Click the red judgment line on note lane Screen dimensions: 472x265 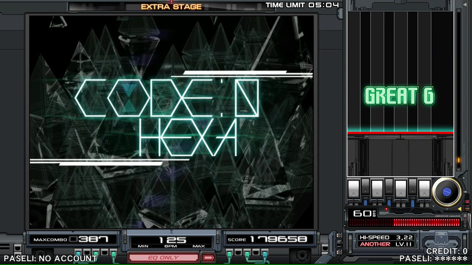pyautogui.click(x=400, y=132)
